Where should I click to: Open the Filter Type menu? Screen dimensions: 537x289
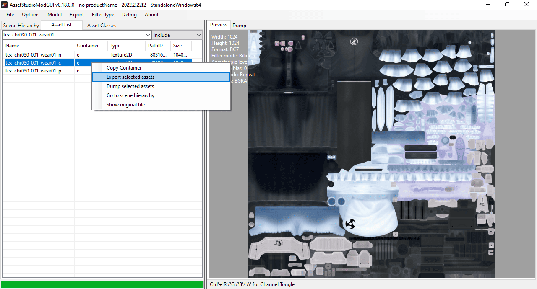103,15
